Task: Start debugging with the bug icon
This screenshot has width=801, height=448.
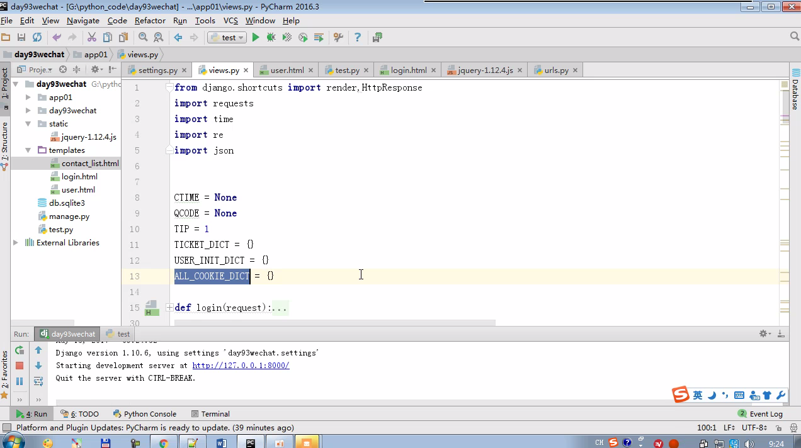Action: (x=271, y=38)
